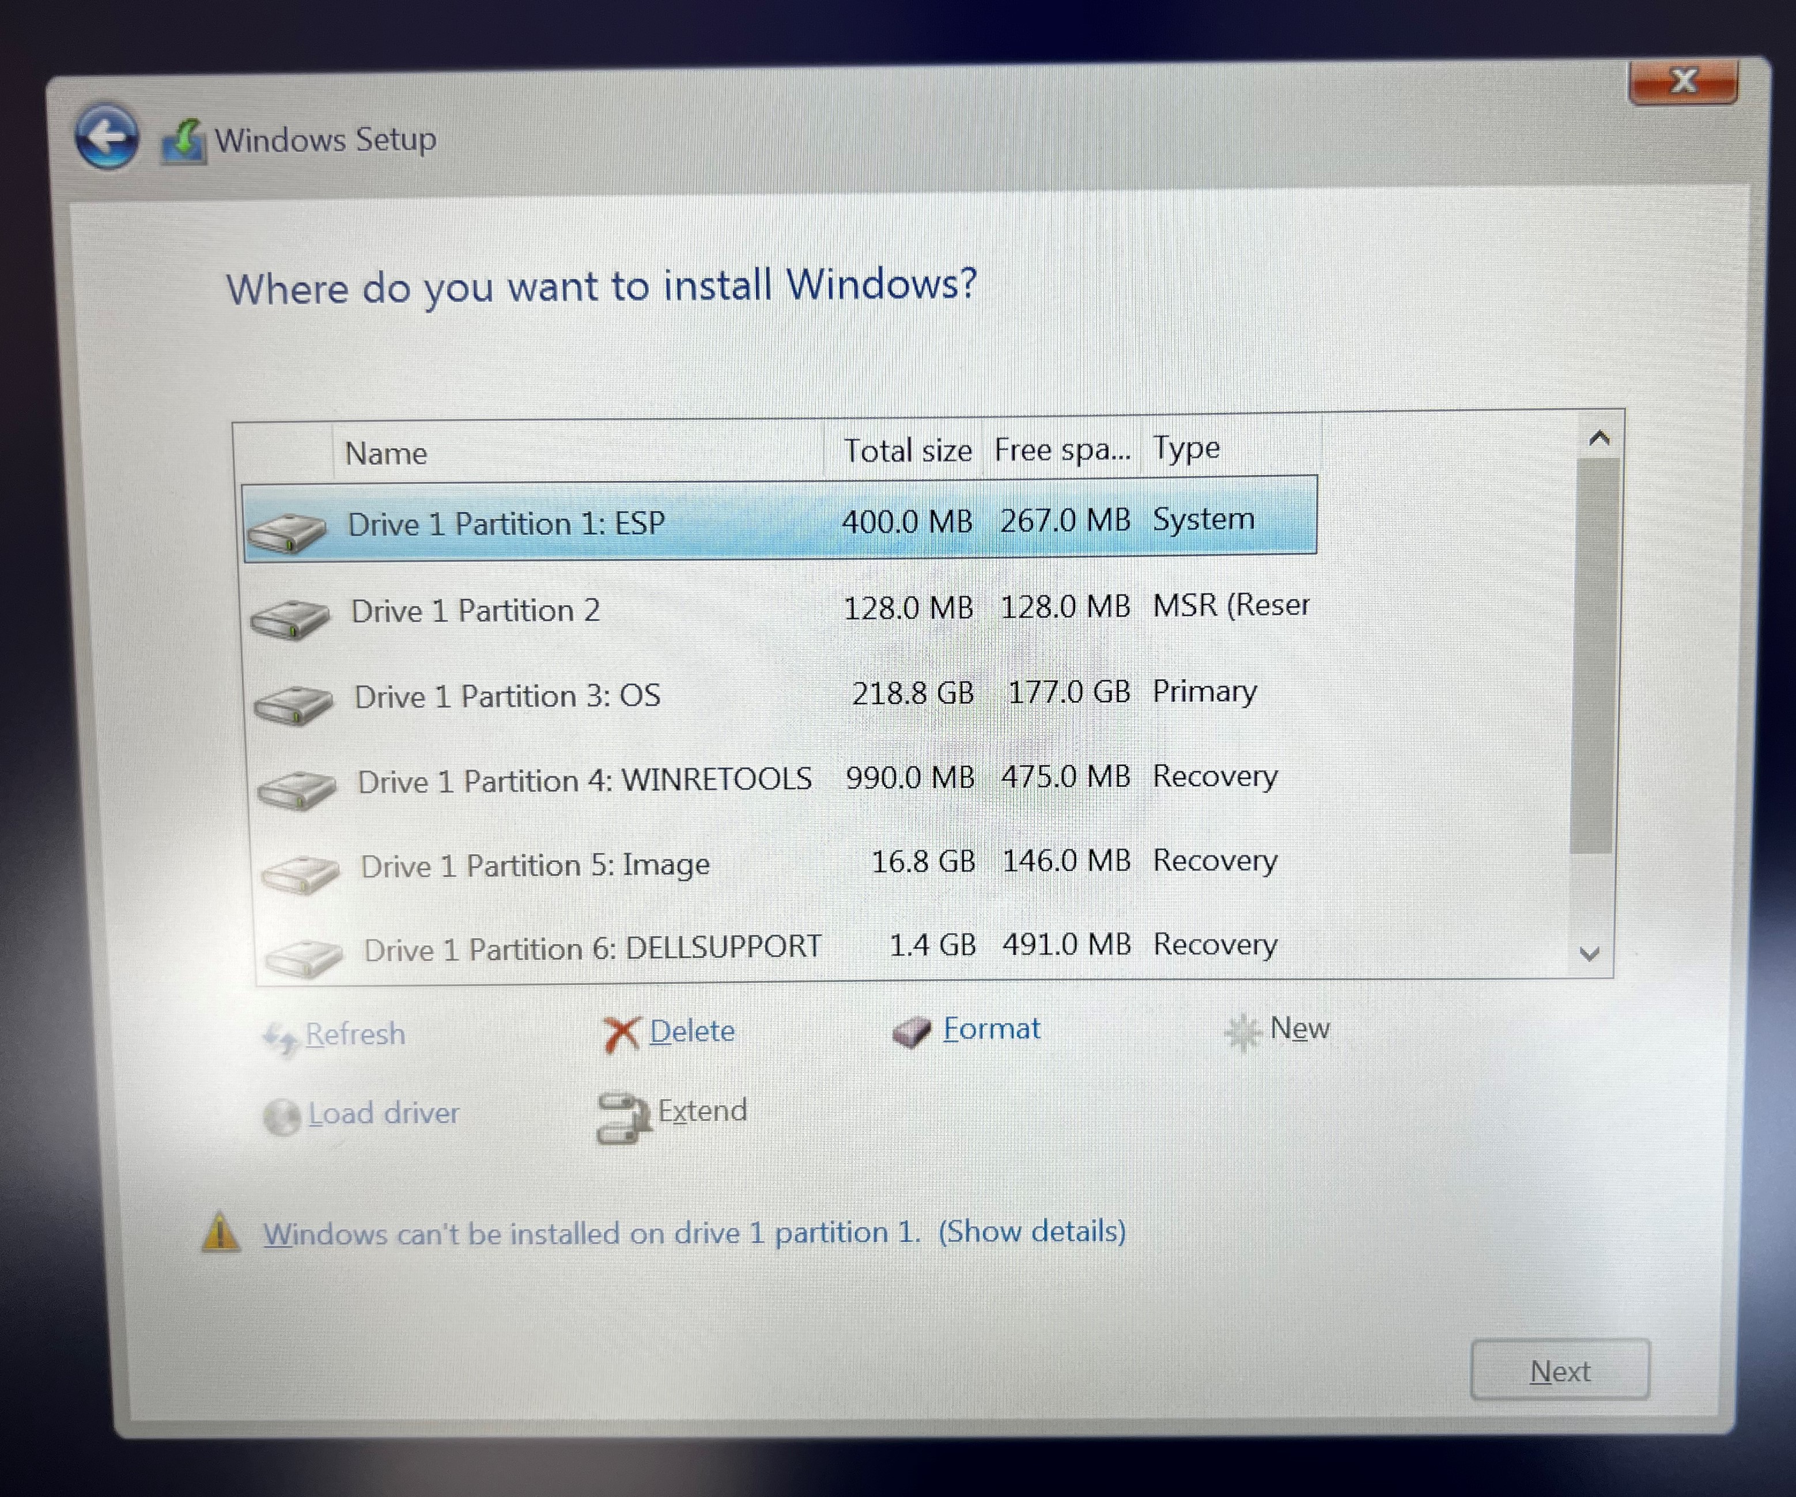Click the 491.0 MB free space cell
This screenshot has width=1796, height=1497.
tap(1067, 944)
